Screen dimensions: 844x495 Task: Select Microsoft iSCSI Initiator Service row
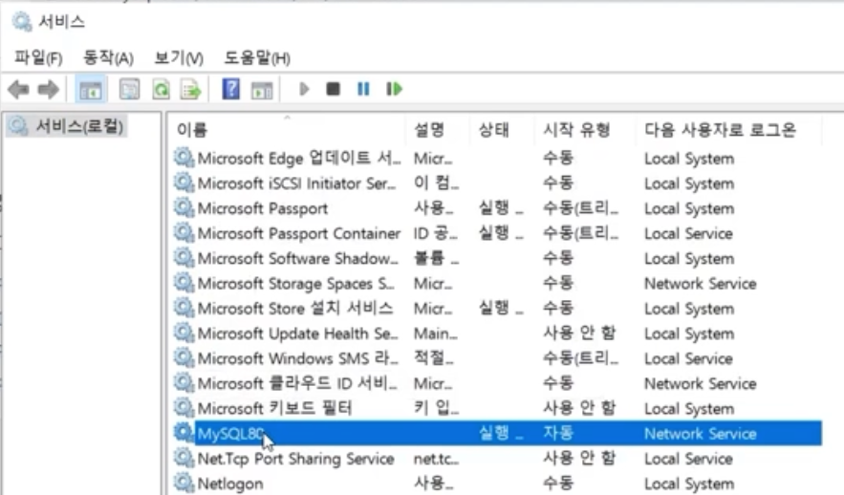click(x=497, y=183)
